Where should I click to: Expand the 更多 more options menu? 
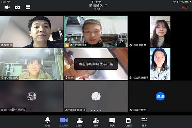click(144, 121)
